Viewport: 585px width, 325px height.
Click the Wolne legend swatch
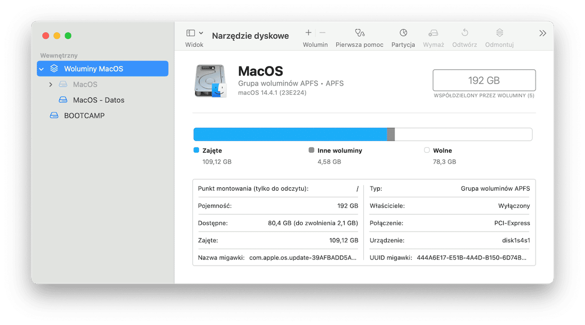click(427, 150)
